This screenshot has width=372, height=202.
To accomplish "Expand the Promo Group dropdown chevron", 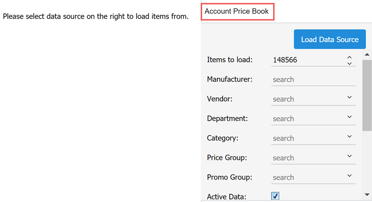I will (x=349, y=176).
